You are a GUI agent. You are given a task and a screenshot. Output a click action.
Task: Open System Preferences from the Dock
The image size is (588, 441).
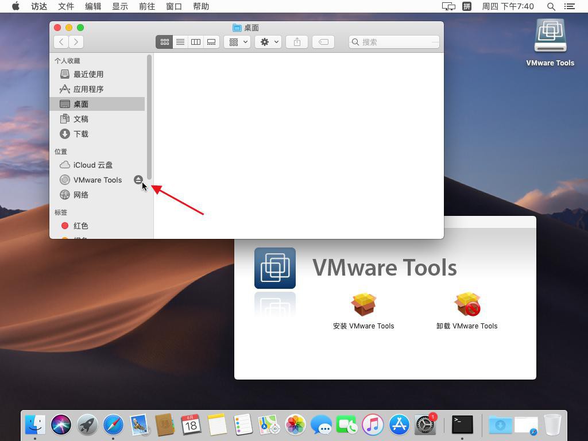pos(425,425)
